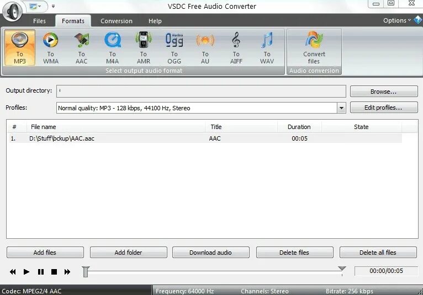Click the stop playback button
This screenshot has height=295, width=423.
54,272
